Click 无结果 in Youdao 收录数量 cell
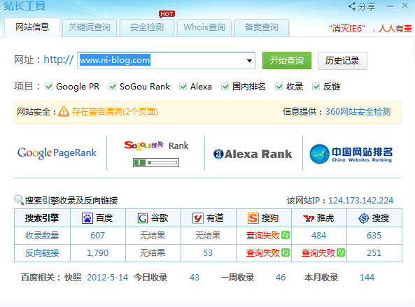This screenshot has height=307, width=415. (208, 236)
